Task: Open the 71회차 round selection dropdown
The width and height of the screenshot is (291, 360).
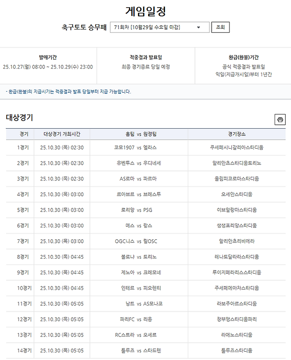Action: pyautogui.click(x=160, y=27)
